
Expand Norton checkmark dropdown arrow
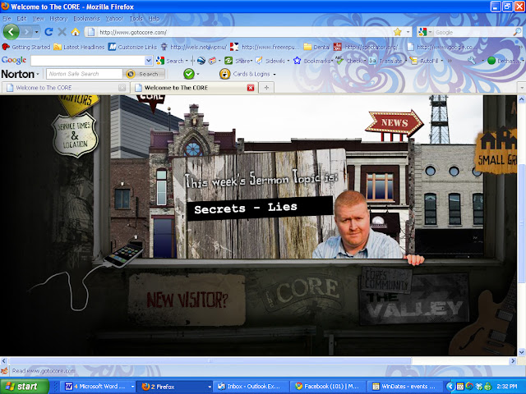[198, 74]
